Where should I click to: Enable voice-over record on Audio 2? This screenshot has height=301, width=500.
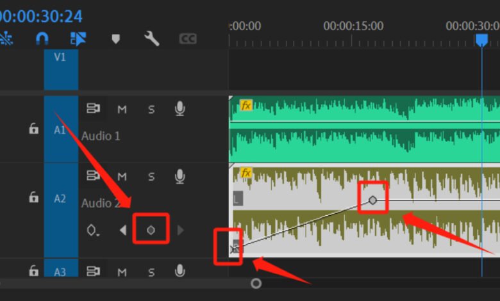(x=180, y=176)
